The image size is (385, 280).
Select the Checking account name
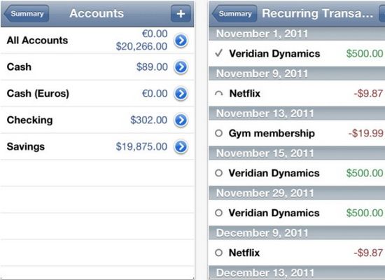[29, 120]
